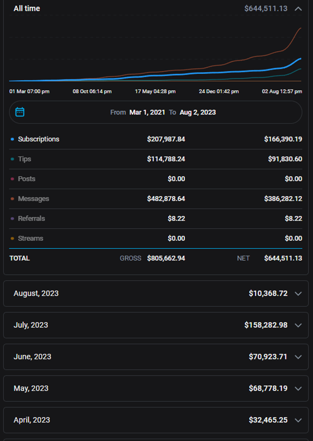The image size is (313, 441).
Task: Click the 02 Aug chart axis label
Action: (x=282, y=91)
